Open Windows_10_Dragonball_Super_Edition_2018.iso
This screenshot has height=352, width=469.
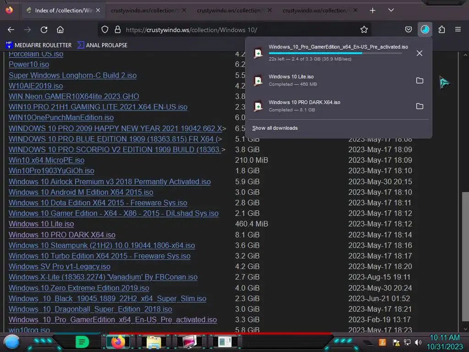click(90, 309)
